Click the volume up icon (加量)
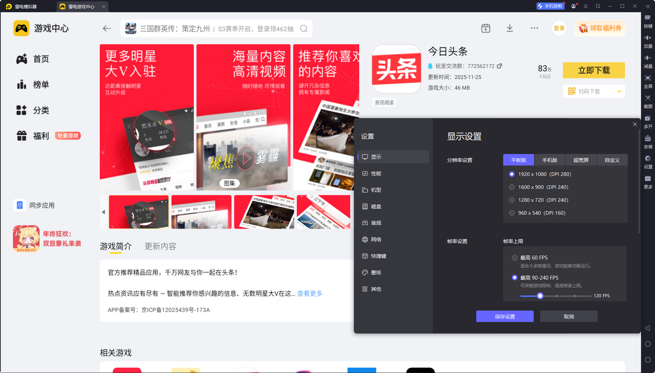655x373 pixels. (x=648, y=38)
